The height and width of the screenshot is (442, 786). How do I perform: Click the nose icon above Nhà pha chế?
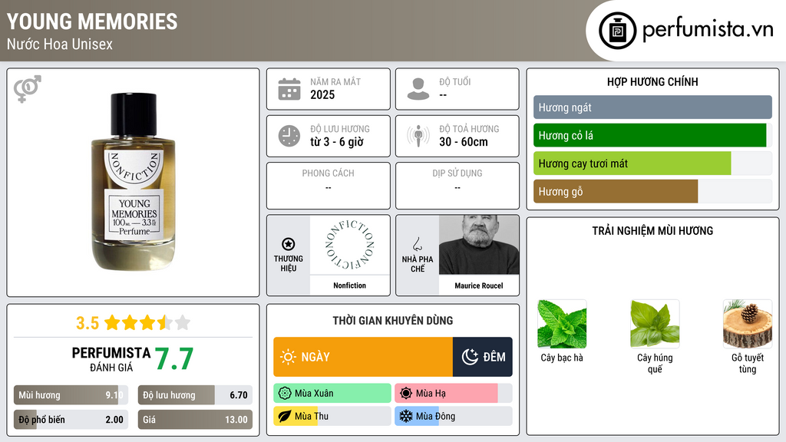(417, 244)
